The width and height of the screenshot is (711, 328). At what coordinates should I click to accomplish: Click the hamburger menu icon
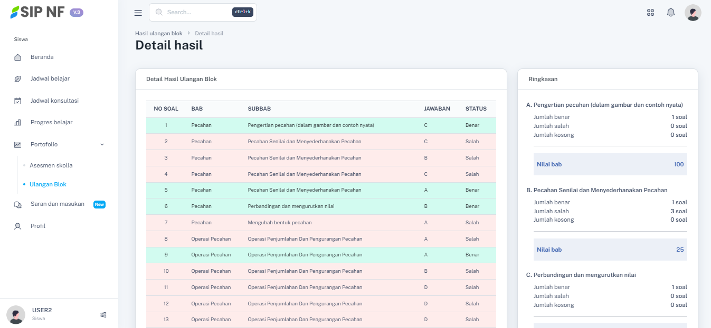[x=138, y=13]
